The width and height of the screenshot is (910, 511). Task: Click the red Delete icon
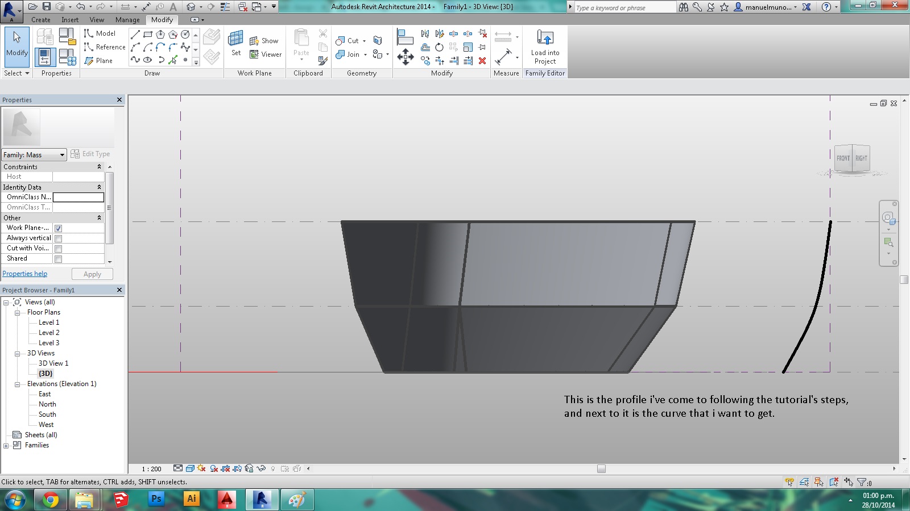[x=482, y=61]
